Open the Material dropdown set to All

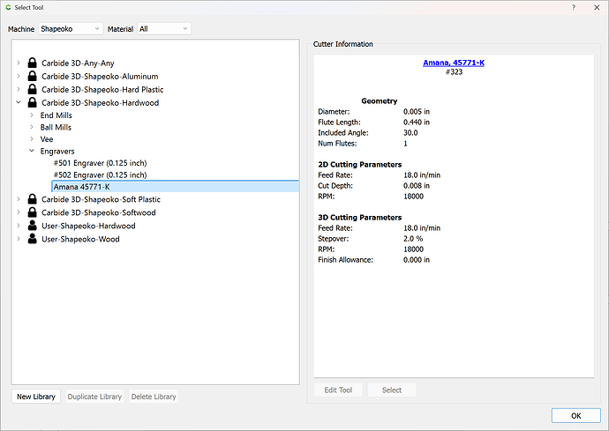[163, 29]
